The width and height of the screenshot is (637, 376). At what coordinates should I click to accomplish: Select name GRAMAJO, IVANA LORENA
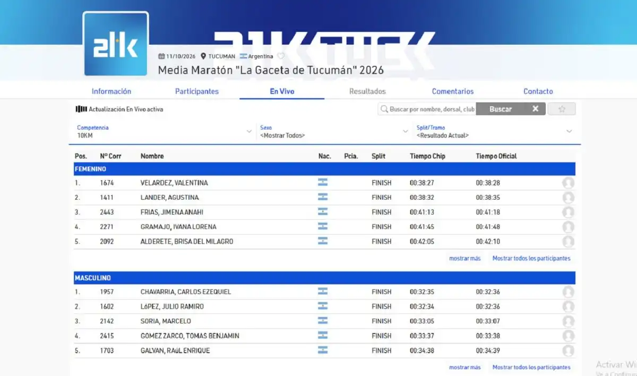[x=178, y=227]
